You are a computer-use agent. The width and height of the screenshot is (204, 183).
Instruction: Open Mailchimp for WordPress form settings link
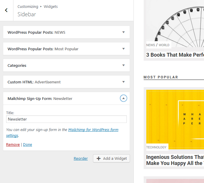(x=93, y=130)
